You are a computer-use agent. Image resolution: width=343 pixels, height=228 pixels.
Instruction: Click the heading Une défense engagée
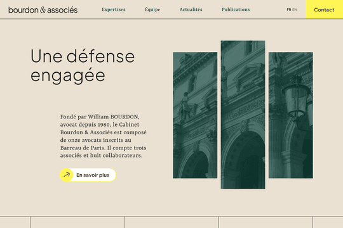tap(83, 66)
